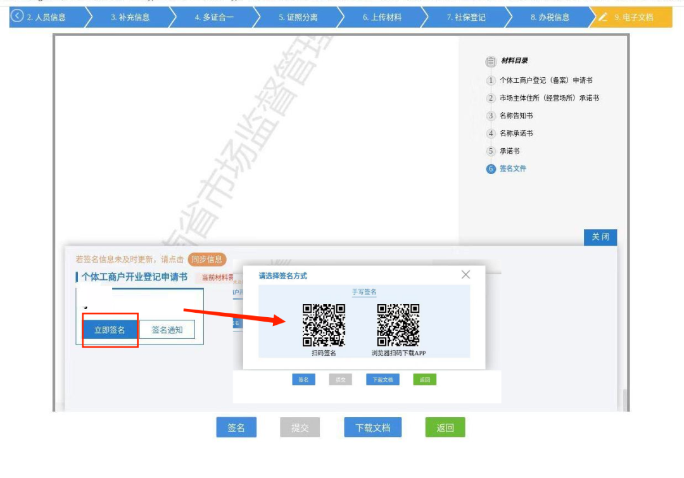684x478 pixels.
Task: Click the small grey 提交 button
Action: pos(340,379)
